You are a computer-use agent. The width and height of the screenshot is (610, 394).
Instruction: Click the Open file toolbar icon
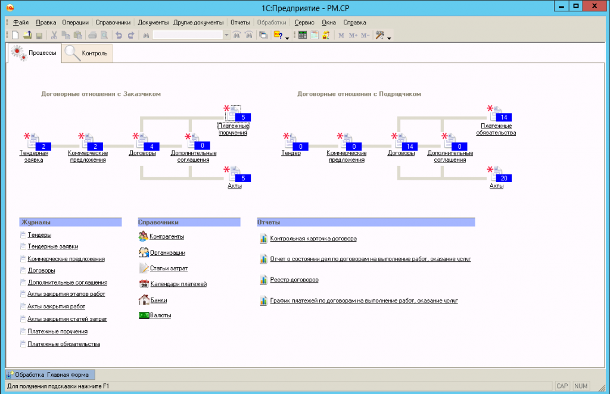27,35
